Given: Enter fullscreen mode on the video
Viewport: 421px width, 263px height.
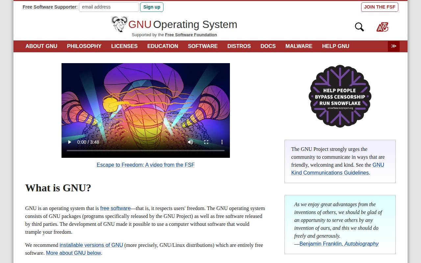Looking at the screenshot, I should (x=206, y=142).
